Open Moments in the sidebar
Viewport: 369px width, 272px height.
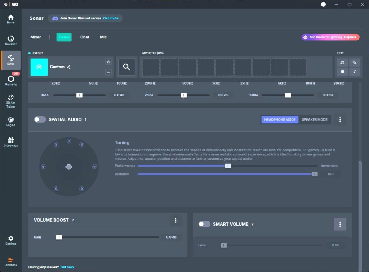point(10,80)
